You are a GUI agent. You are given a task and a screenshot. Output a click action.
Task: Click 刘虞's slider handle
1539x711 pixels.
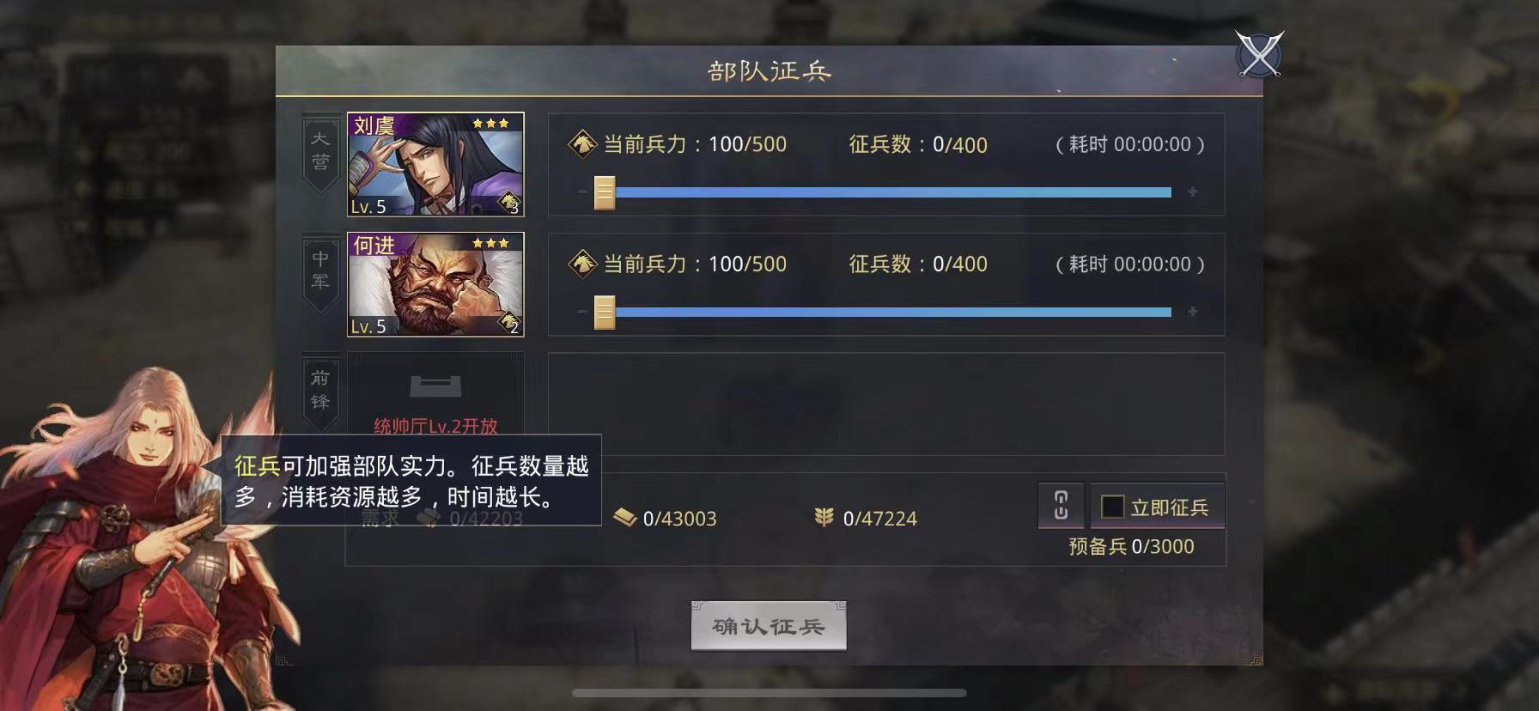click(x=605, y=192)
